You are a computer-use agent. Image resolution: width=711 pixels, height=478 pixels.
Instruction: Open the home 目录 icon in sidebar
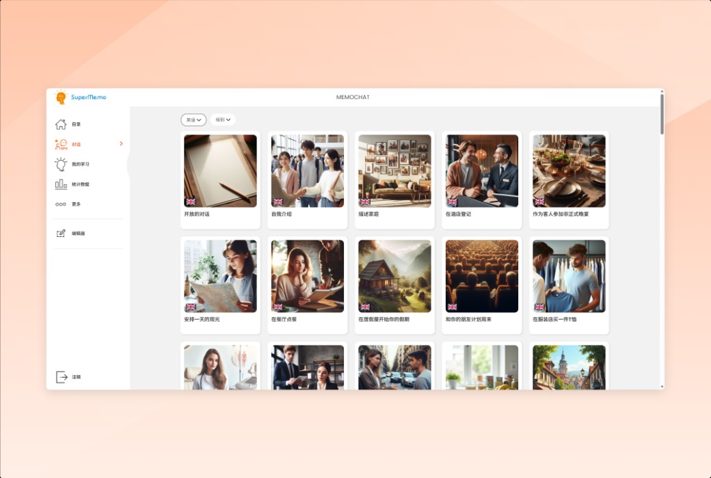coord(61,124)
